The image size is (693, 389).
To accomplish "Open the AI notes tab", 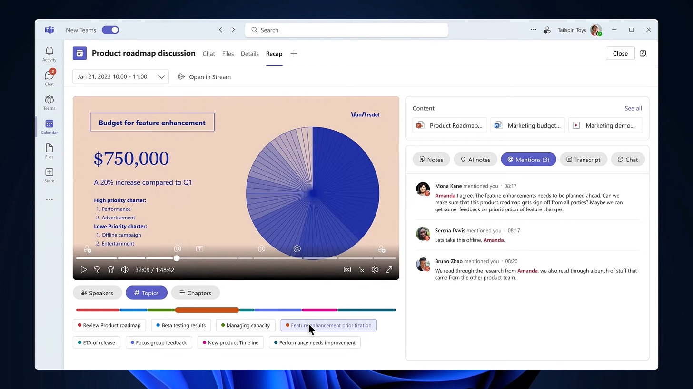I will [475, 160].
